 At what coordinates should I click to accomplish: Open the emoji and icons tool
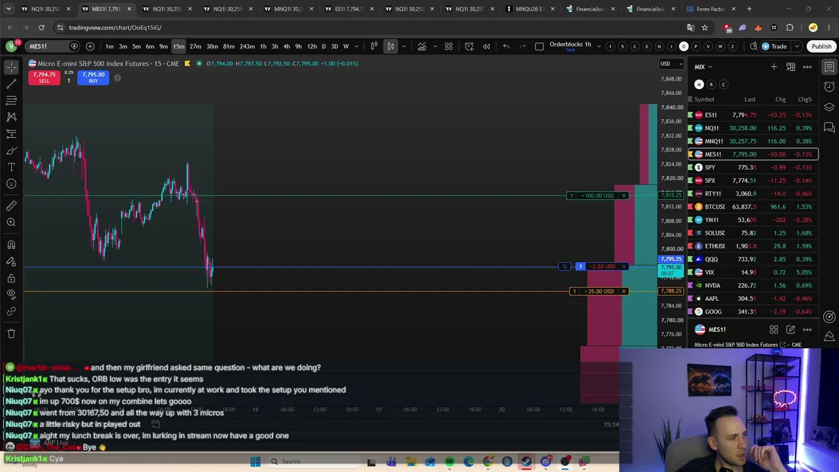[11, 184]
